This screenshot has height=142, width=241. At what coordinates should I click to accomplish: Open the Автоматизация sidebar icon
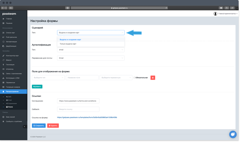click(3, 42)
